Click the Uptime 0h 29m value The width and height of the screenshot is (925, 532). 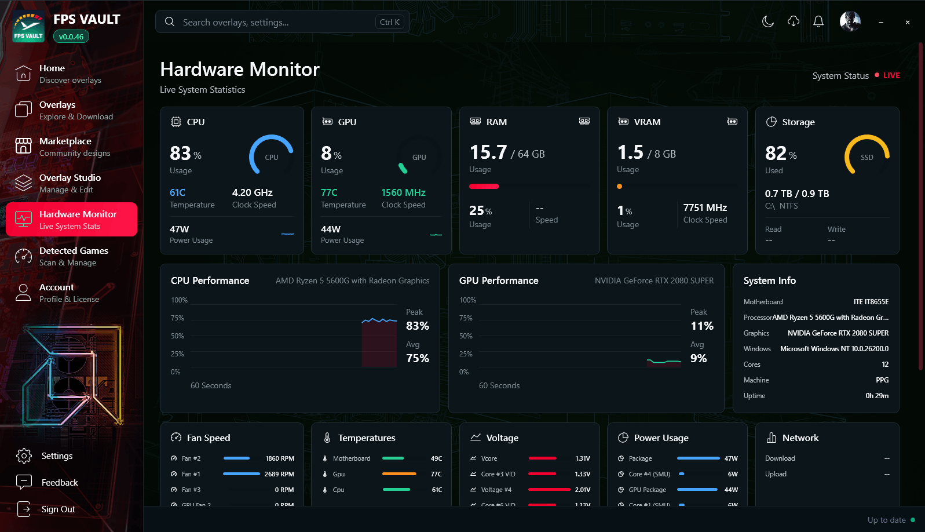coord(877,396)
